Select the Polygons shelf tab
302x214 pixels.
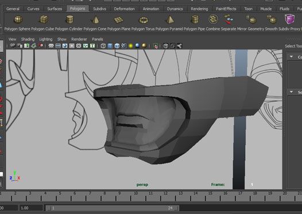point(78,9)
